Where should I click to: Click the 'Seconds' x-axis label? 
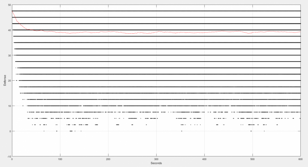[x=156, y=163]
